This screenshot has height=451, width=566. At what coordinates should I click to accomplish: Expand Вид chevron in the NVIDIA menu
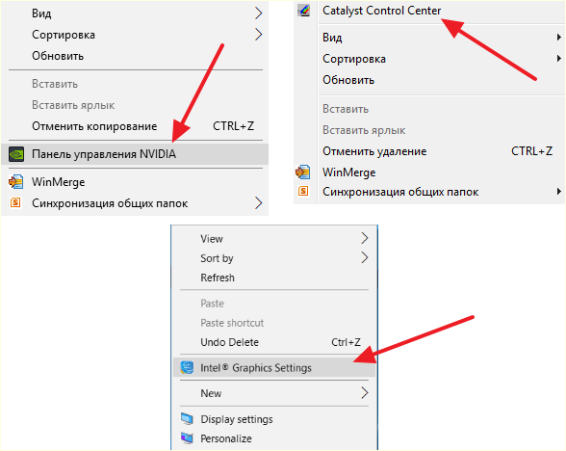tap(258, 13)
